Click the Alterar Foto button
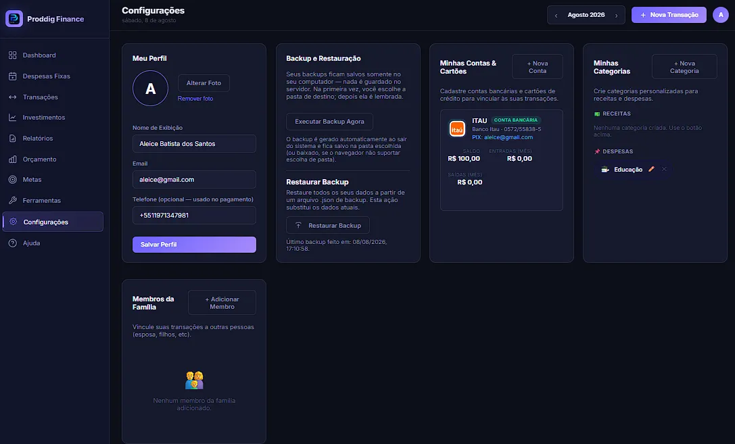This screenshot has width=735, height=444. pos(204,83)
